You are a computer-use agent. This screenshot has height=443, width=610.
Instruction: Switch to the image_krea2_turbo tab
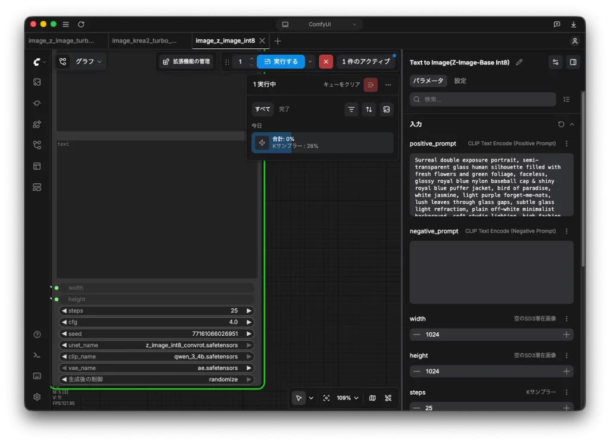pos(144,41)
